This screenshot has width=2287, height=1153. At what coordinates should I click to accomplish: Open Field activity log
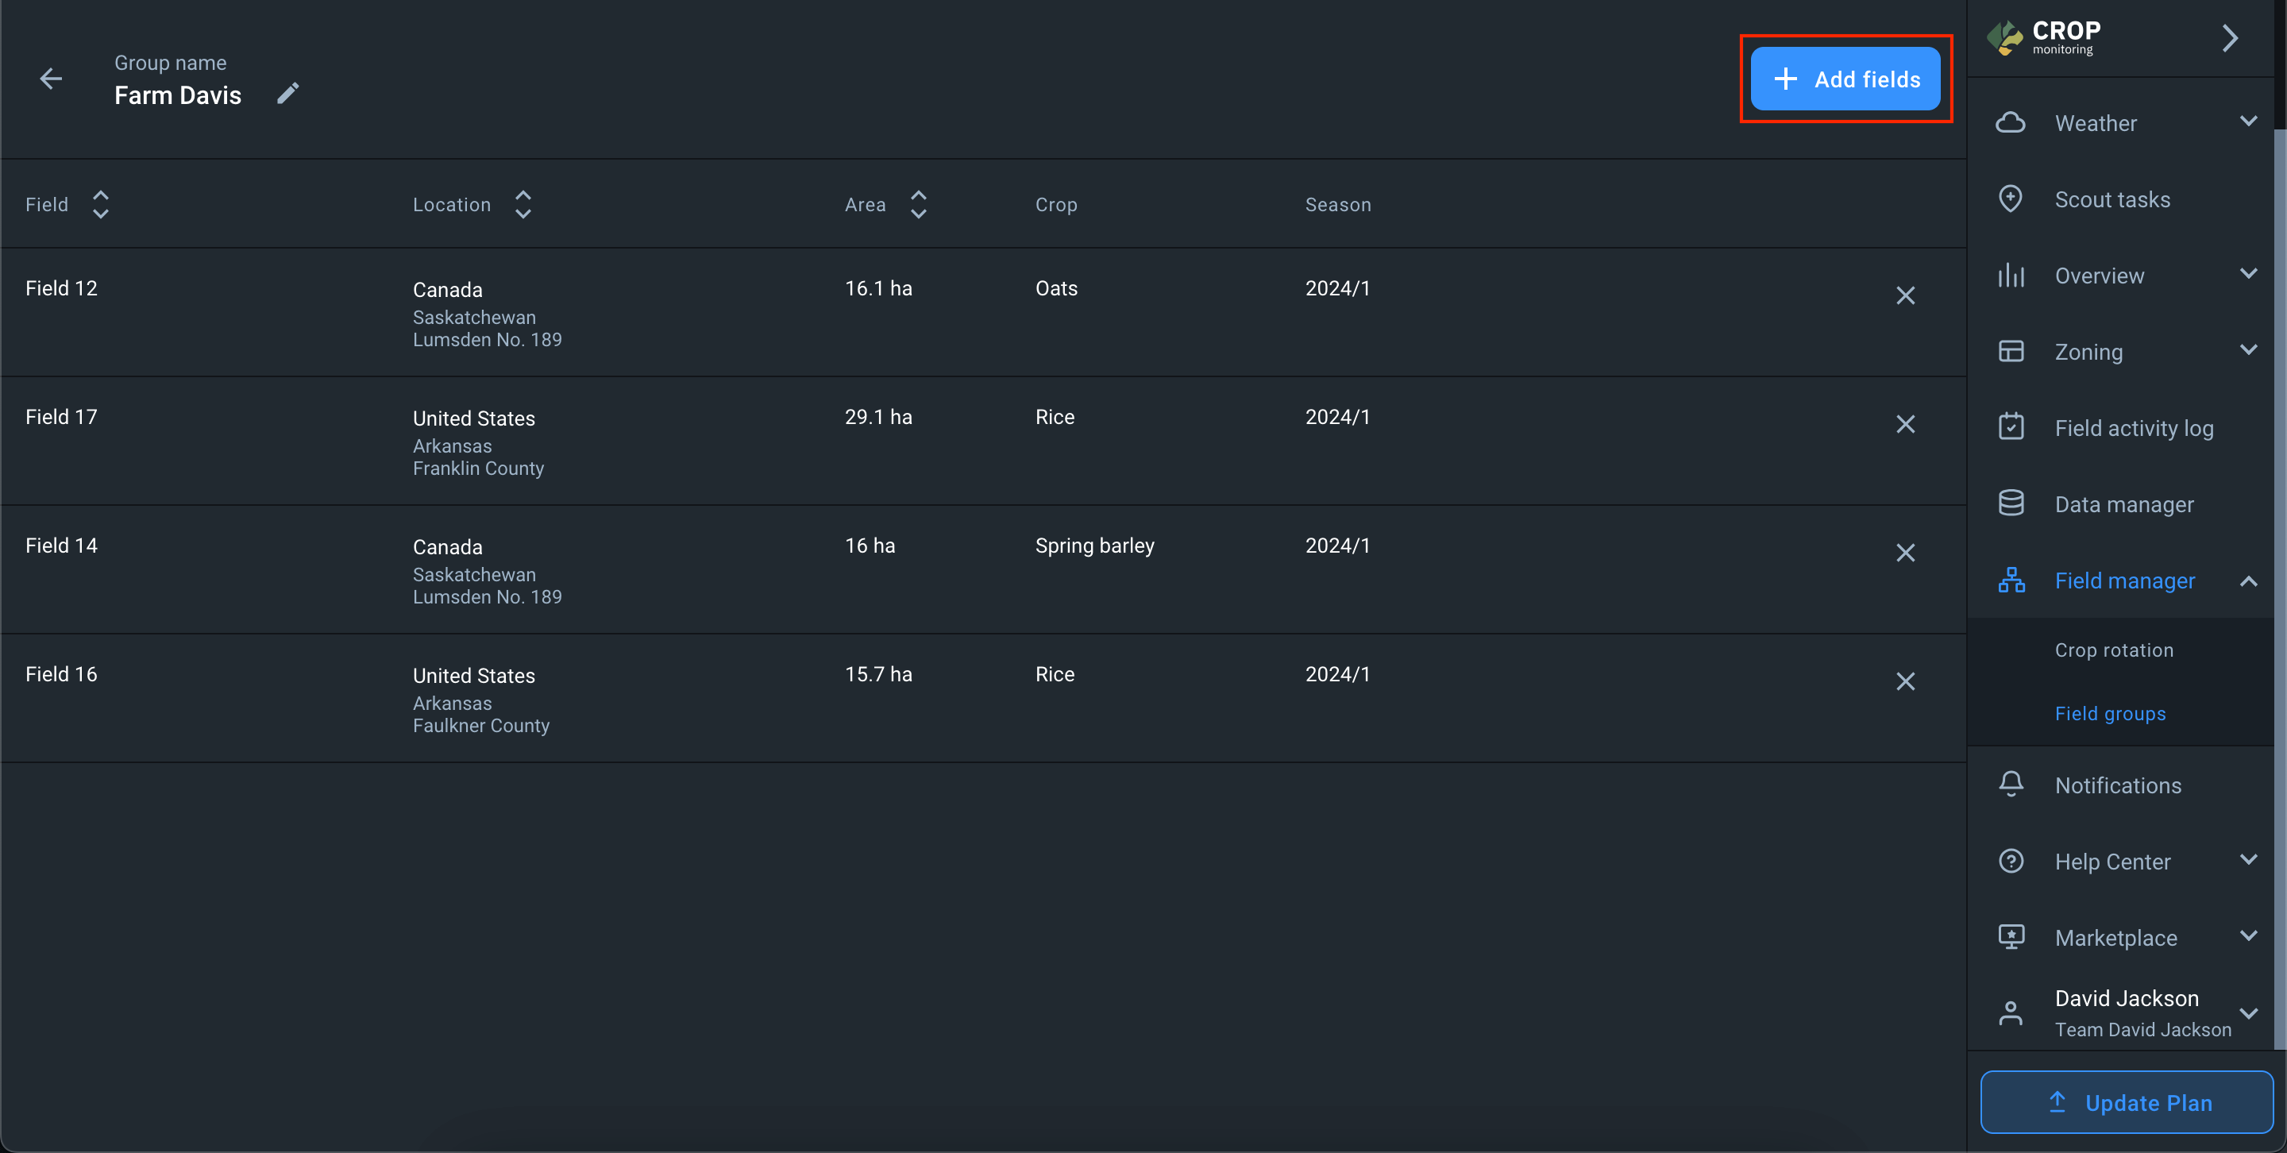click(2134, 428)
